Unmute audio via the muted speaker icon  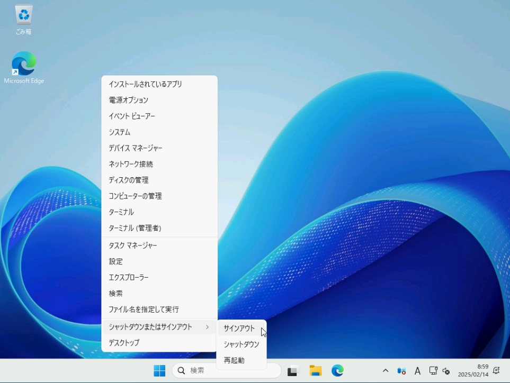click(x=446, y=370)
